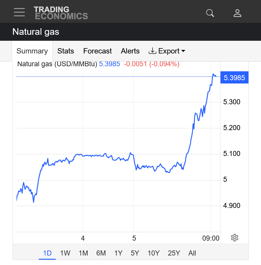Screen dimensions: 261x265
Task: Click the search magnifier icon
Action: point(210,13)
